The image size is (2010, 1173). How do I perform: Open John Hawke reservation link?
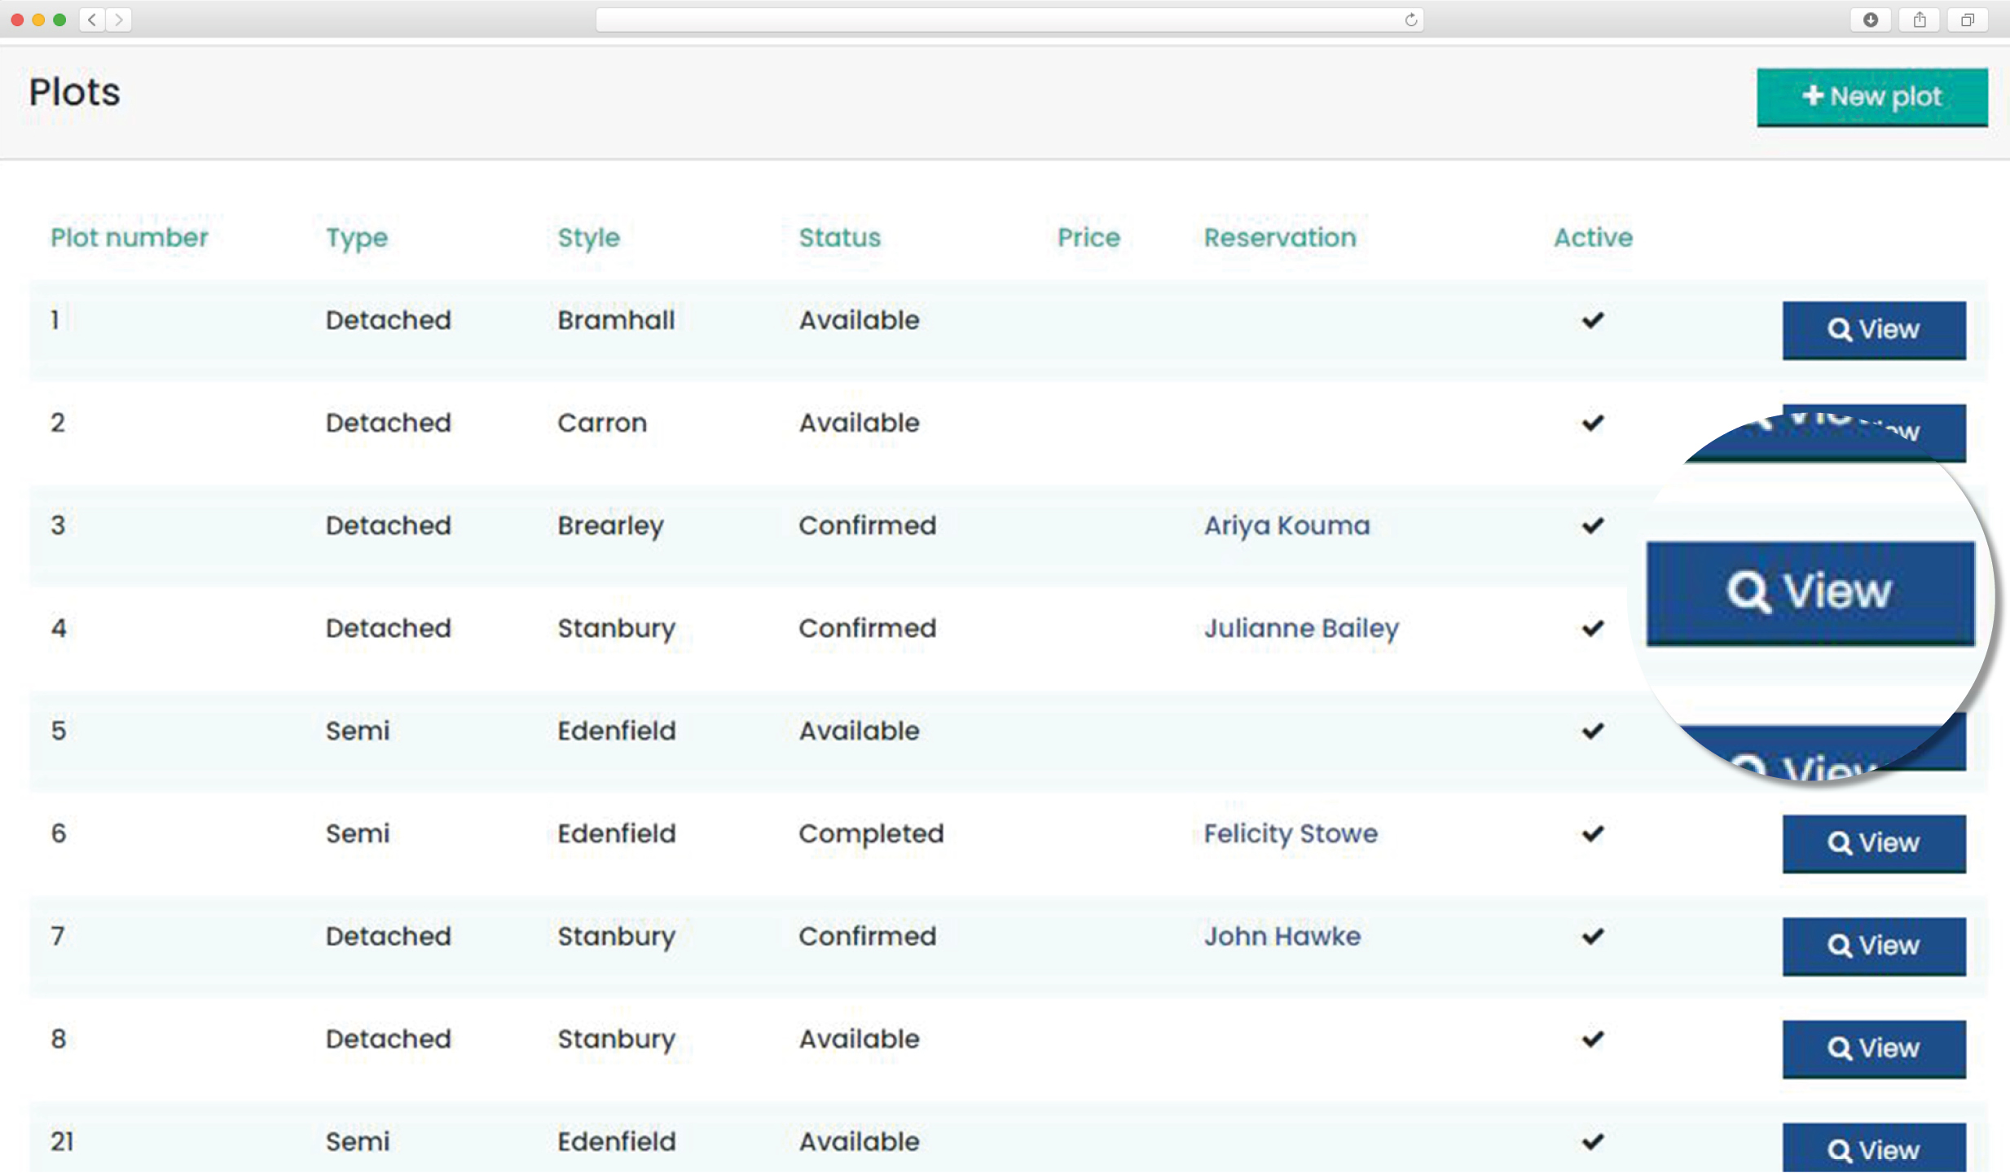pos(1282,937)
